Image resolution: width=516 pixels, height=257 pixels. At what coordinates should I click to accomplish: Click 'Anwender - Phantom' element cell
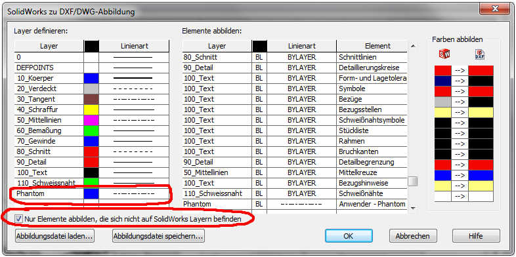tap(372, 204)
